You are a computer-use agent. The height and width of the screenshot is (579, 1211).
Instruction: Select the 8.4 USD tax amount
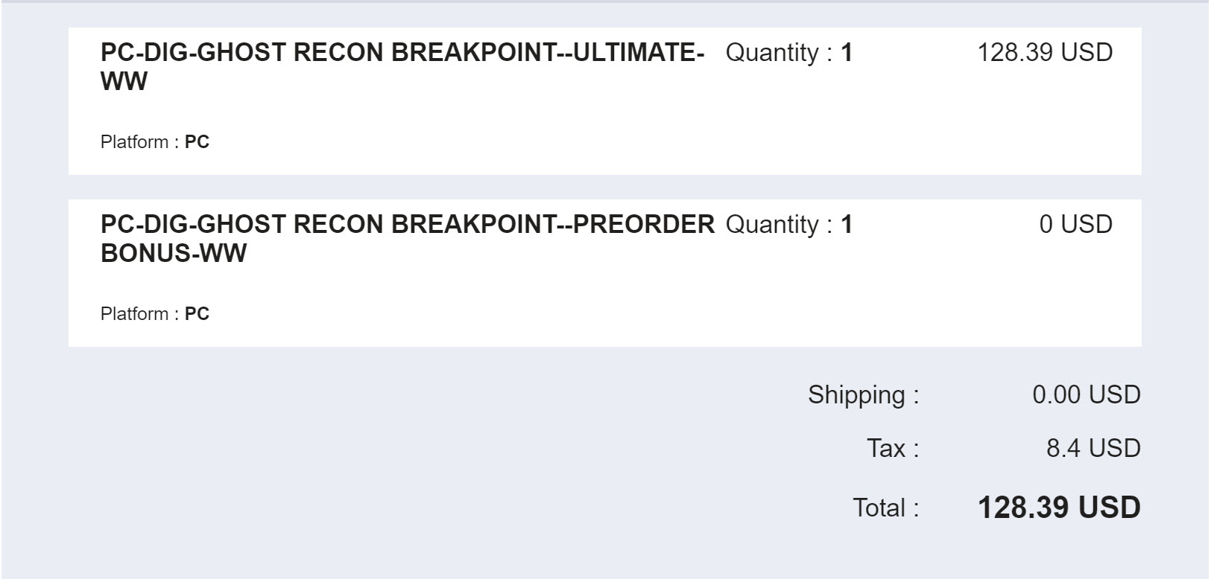click(1093, 449)
